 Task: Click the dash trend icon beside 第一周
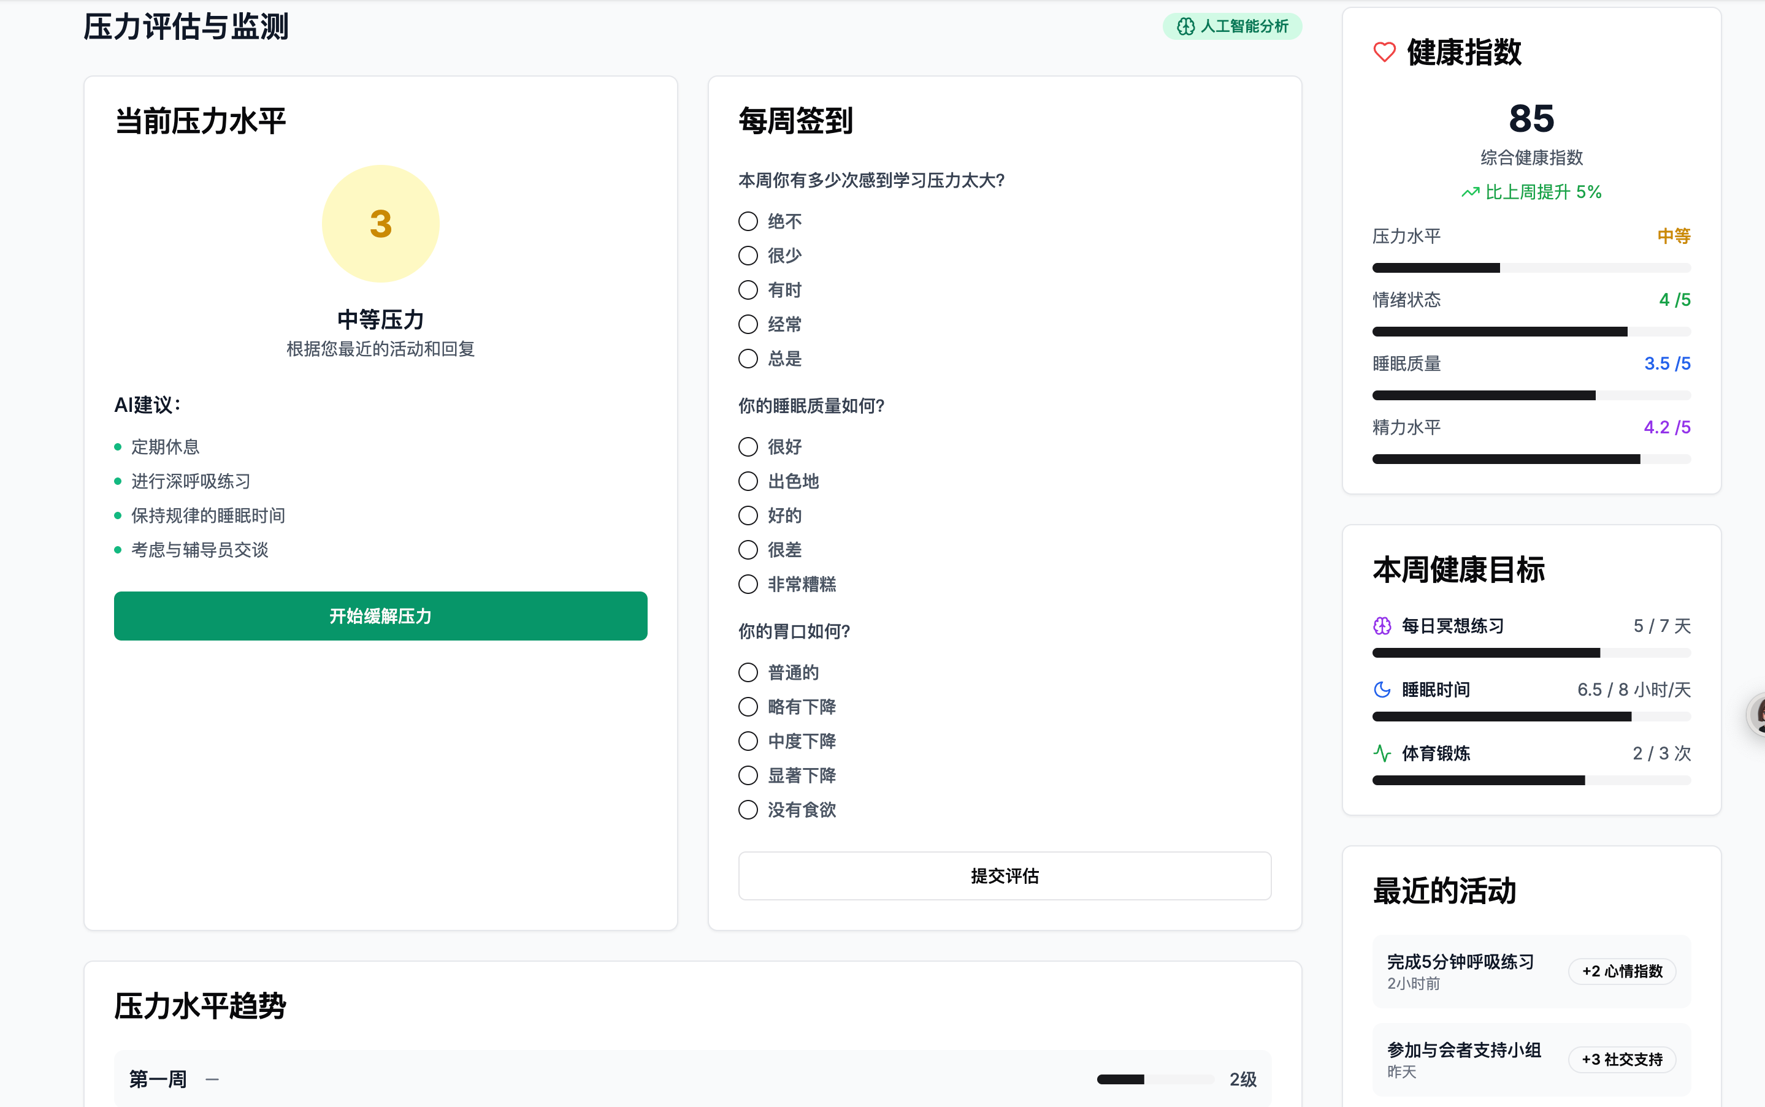212,1079
